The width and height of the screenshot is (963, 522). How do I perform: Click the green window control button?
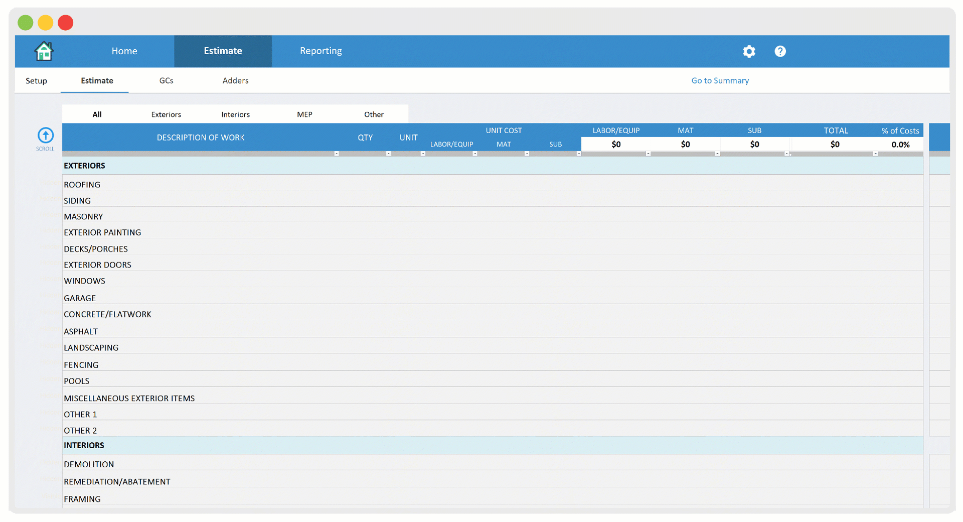tap(26, 23)
